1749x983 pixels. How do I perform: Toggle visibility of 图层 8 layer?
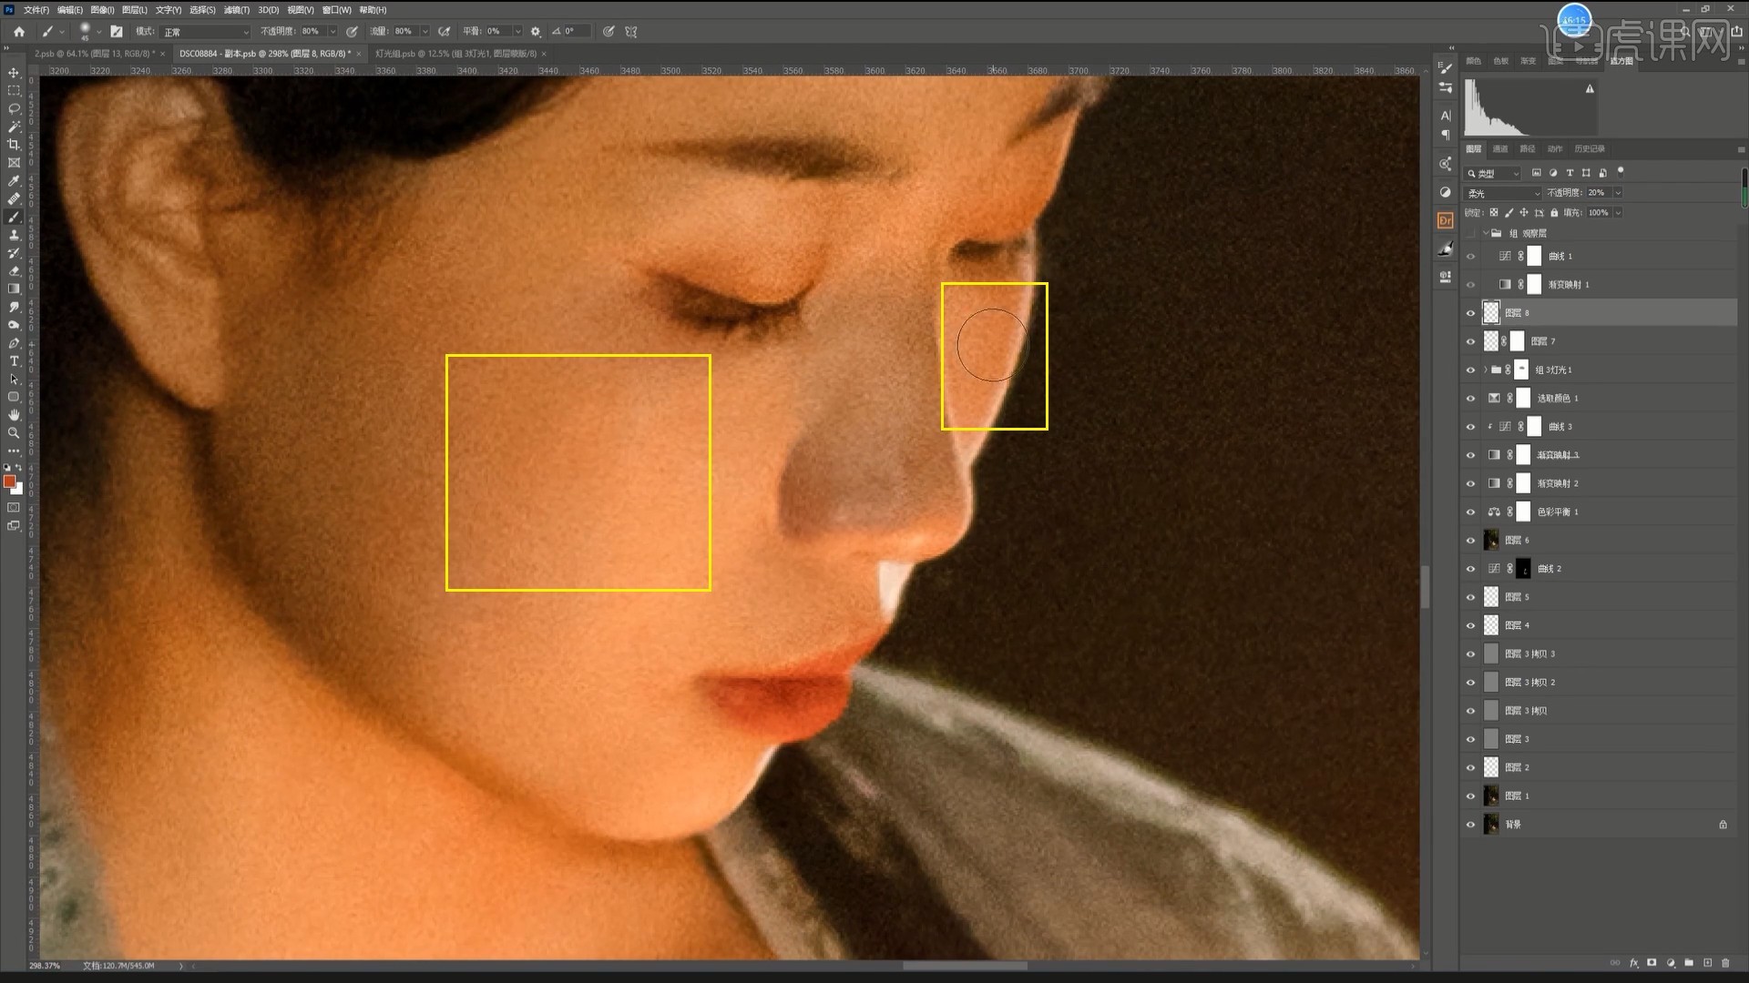click(1470, 313)
